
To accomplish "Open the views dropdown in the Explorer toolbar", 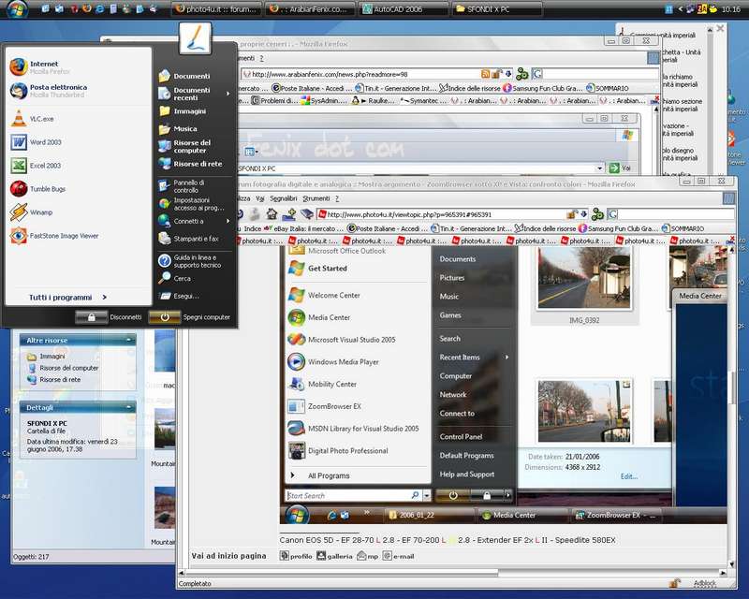I will click(x=251, y=152).
